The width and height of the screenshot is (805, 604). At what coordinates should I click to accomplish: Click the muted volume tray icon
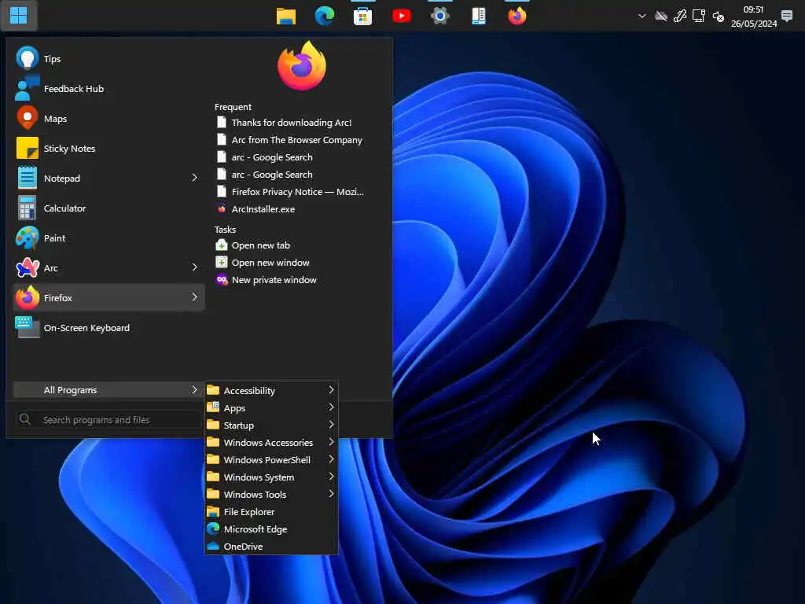[719, 17]
